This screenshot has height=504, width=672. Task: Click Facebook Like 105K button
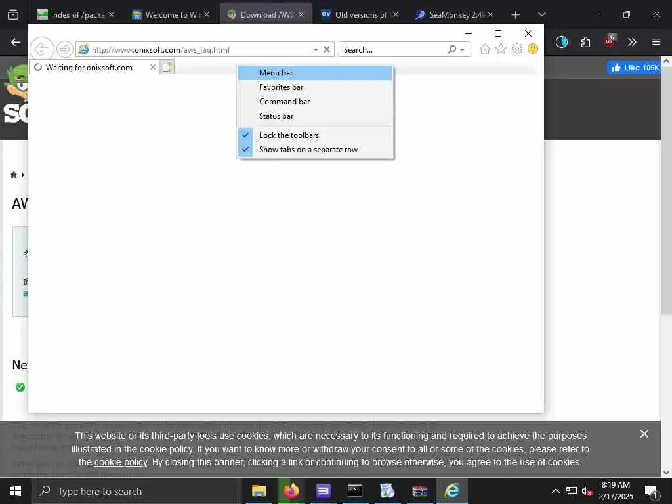635,68
